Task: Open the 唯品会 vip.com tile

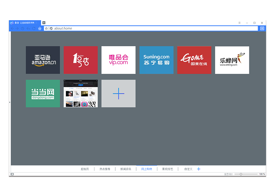Action: (x=118, y=60)
